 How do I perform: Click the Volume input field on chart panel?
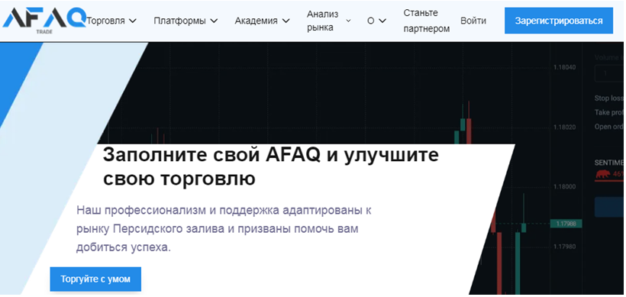(609, 73)
